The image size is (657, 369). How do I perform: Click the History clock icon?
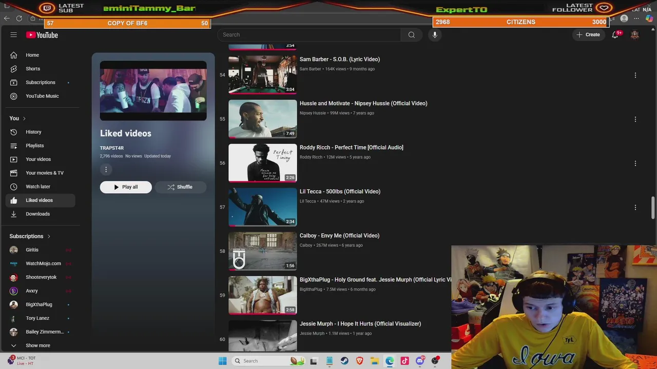(14, 132)
